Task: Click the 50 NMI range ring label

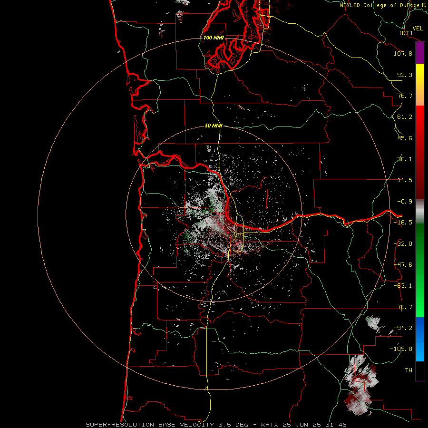Action: 214,126
